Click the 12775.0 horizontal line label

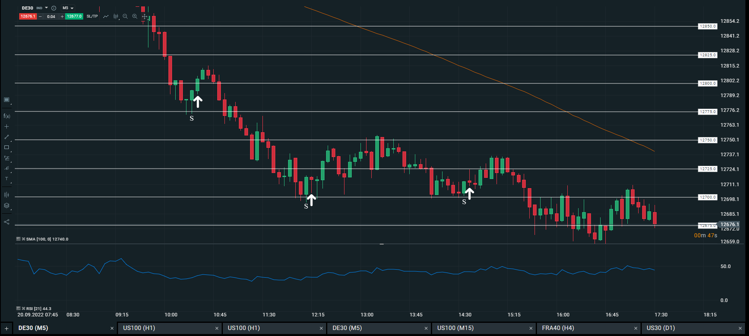point(708,112)
